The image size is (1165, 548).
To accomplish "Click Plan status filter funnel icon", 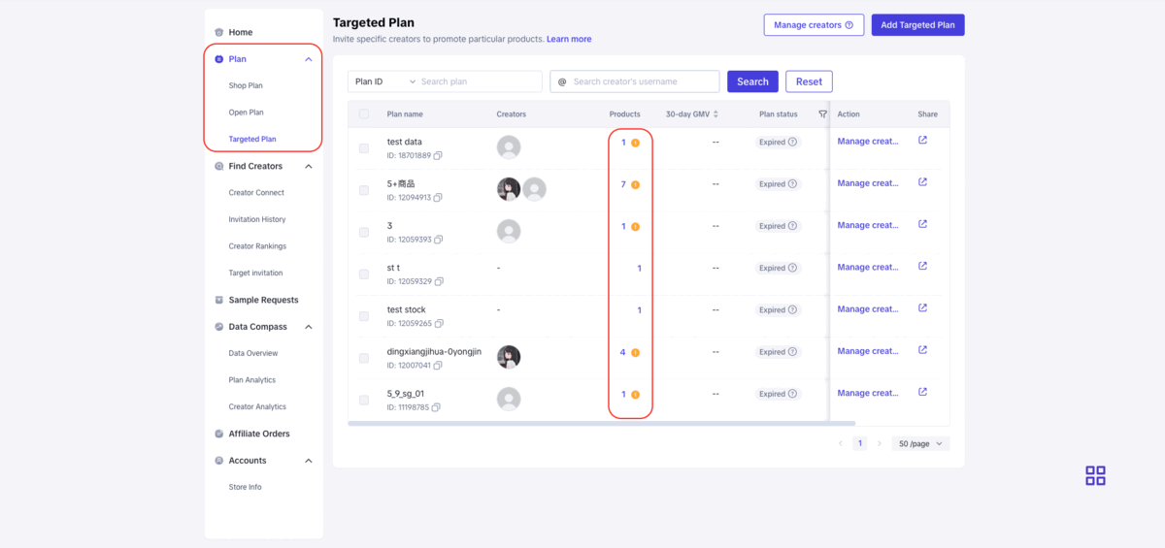I will [x=822, y=114].
